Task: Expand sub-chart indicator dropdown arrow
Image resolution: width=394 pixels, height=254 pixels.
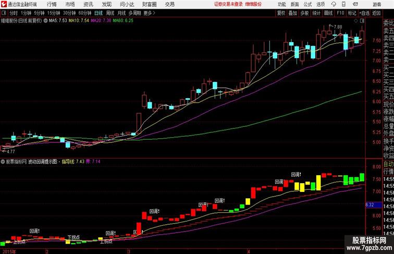Action: [3, 162]
